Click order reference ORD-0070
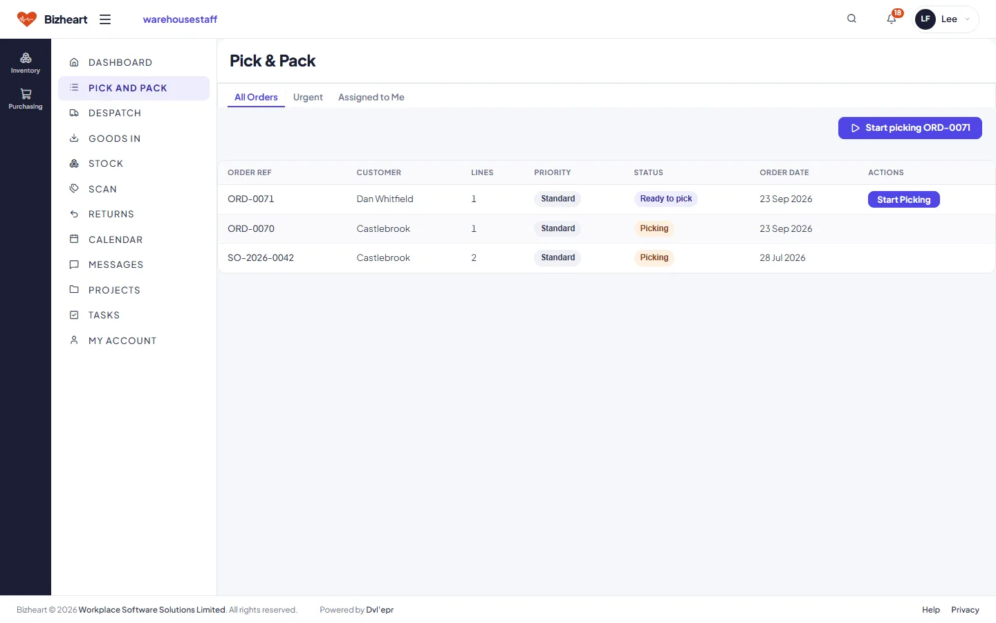This screenshot has height=623, width=996. coord(251,228)
